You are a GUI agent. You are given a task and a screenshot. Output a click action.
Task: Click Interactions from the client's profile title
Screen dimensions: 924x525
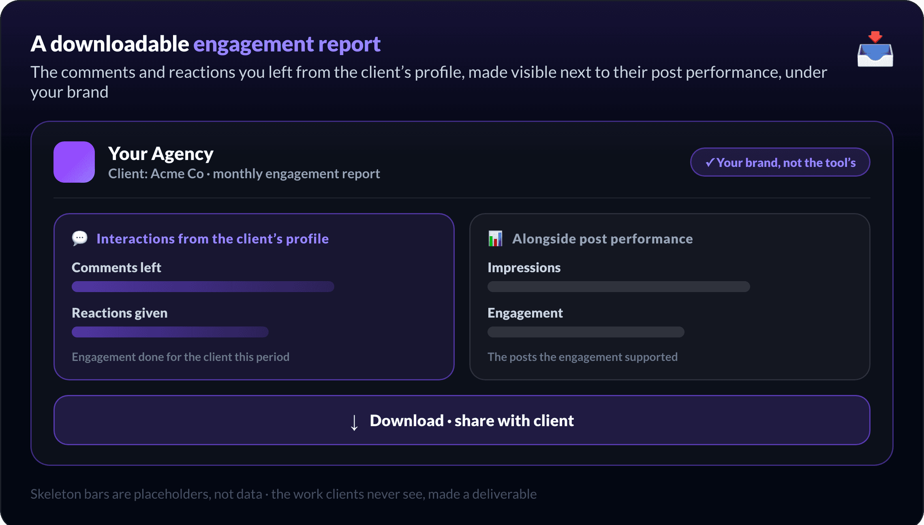(213, 239)
